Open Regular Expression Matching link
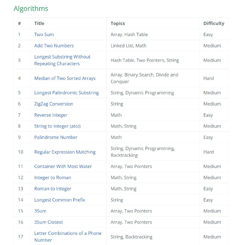The height and width of the screenshot is (245, 244). pos(65,152)
